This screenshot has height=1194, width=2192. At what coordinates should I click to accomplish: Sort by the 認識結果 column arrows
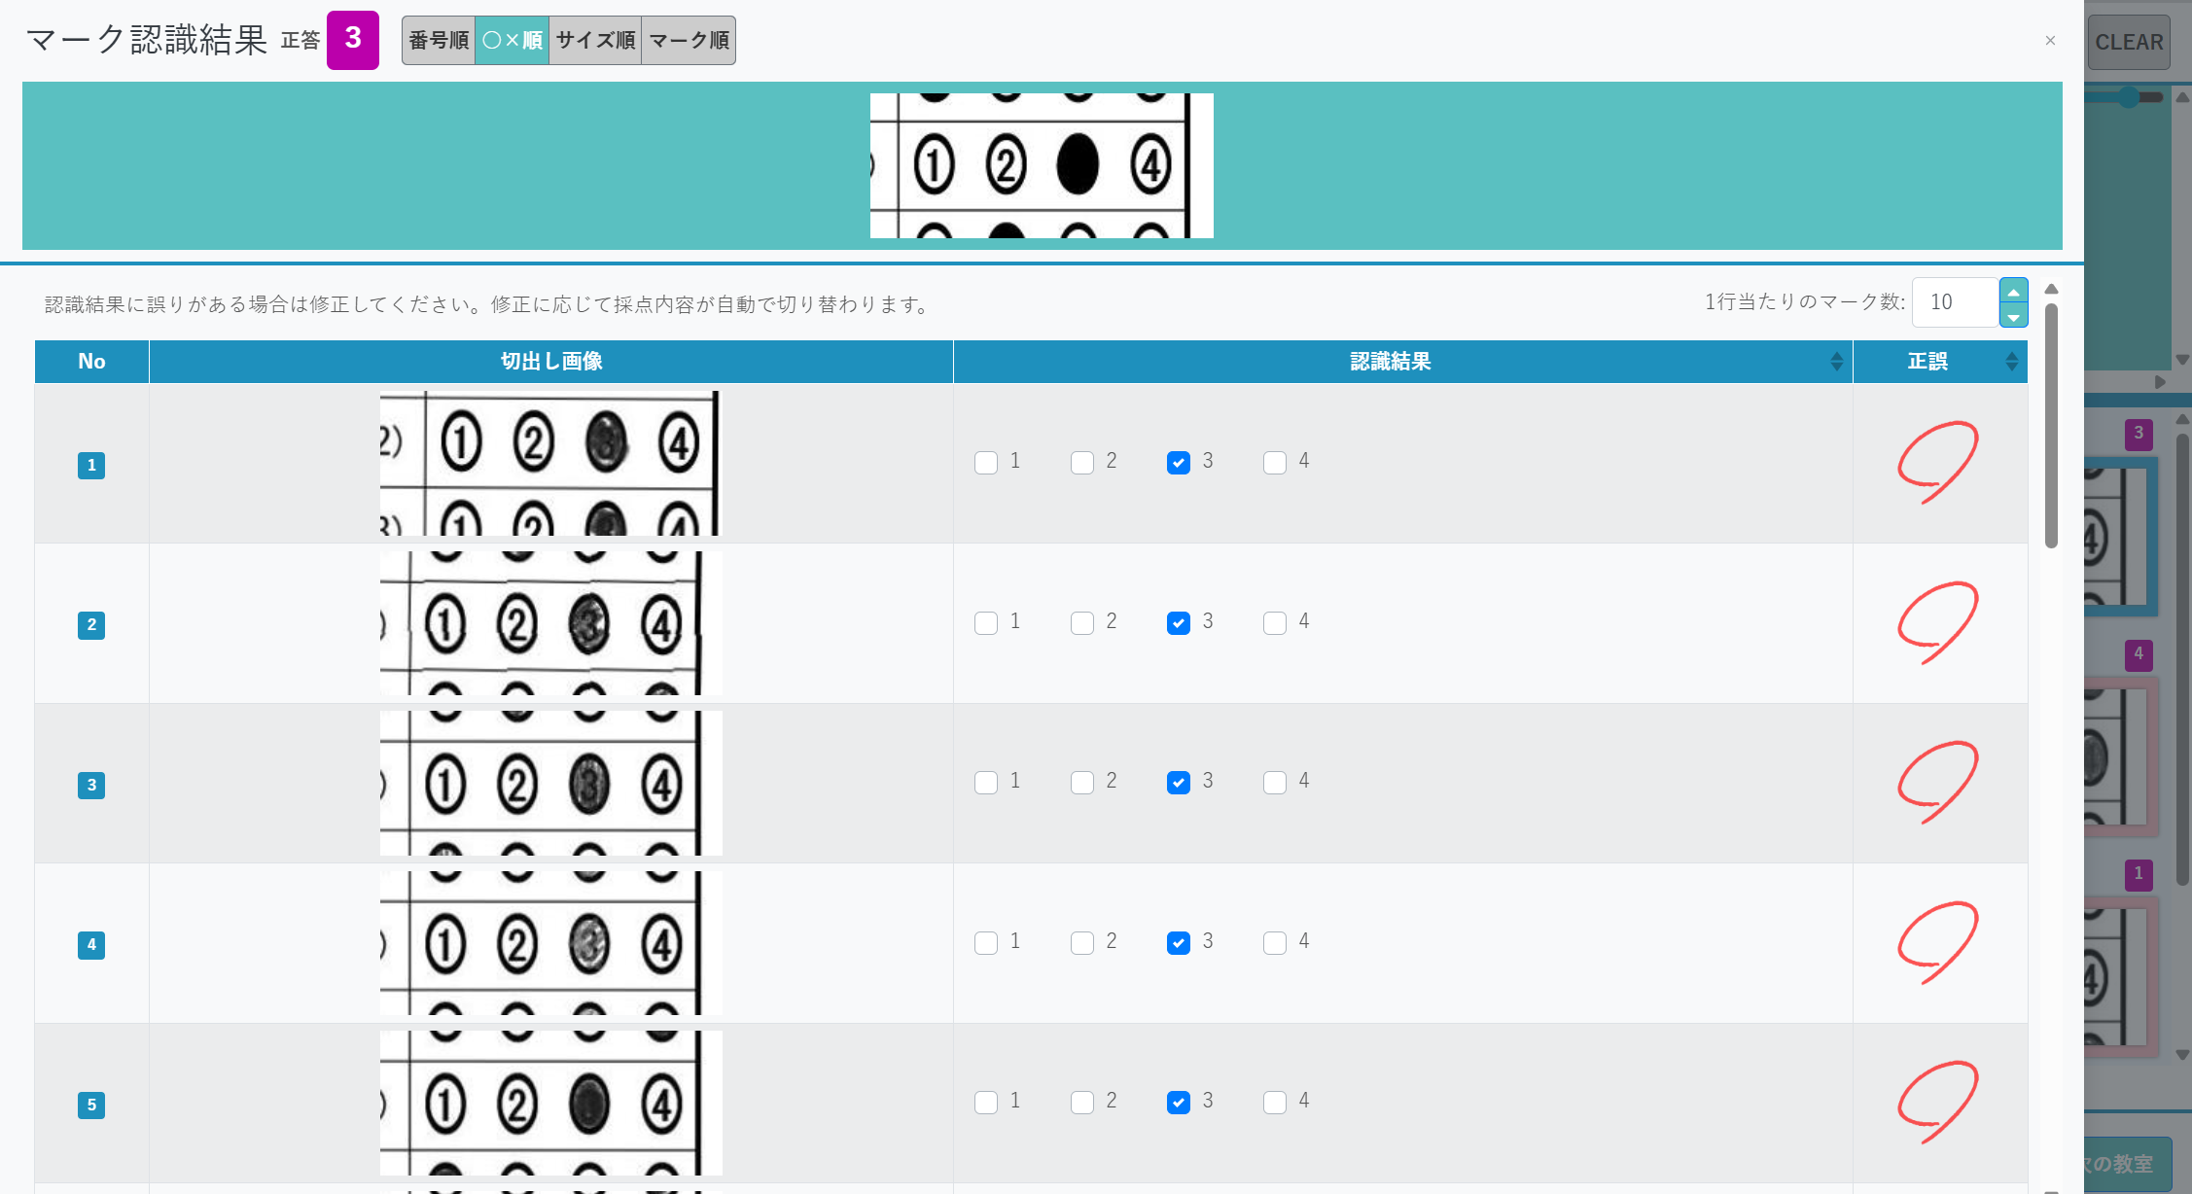click(1836, 362)
